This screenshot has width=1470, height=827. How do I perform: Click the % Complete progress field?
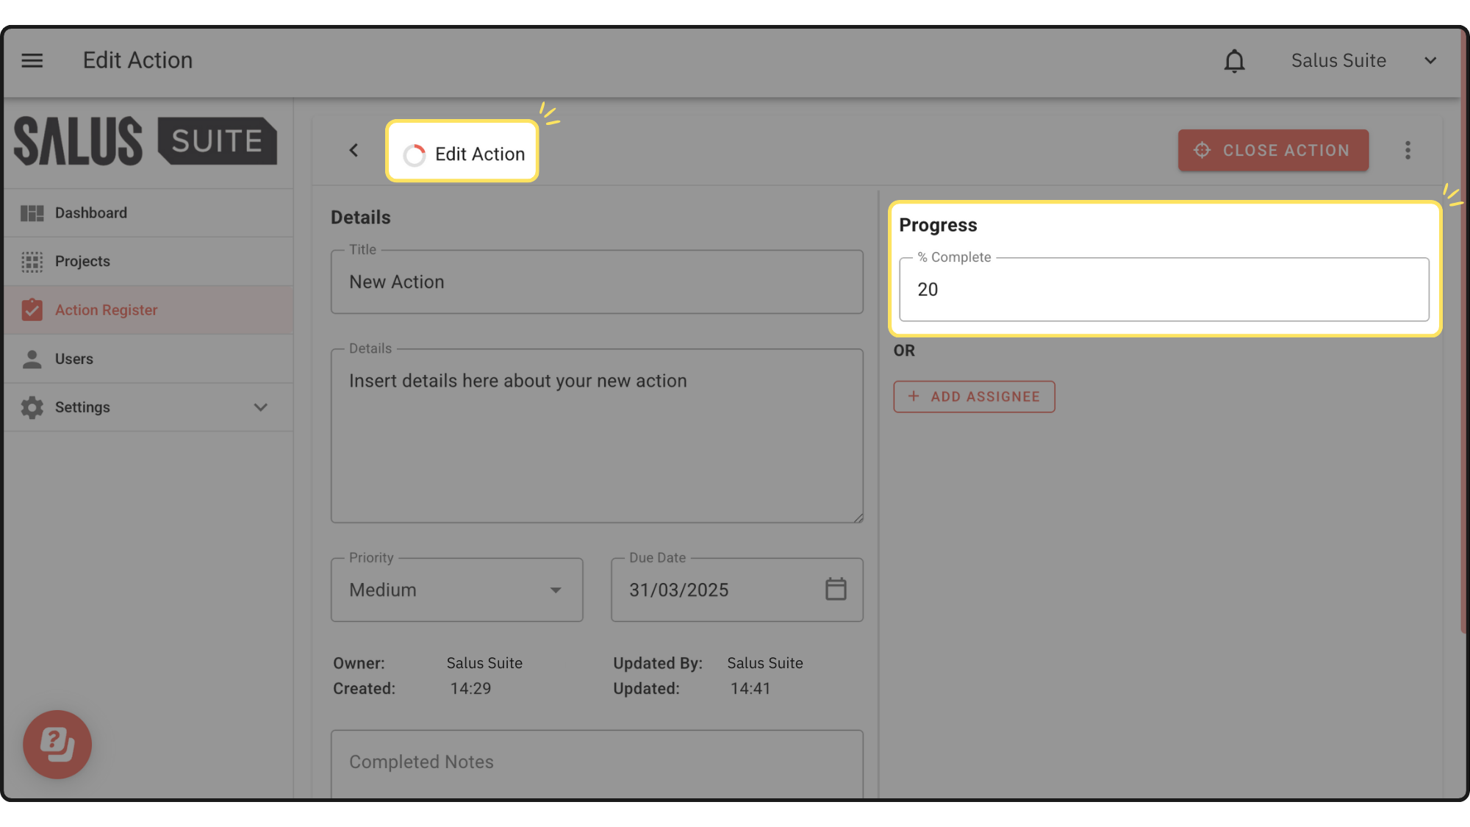(1164, 290)
